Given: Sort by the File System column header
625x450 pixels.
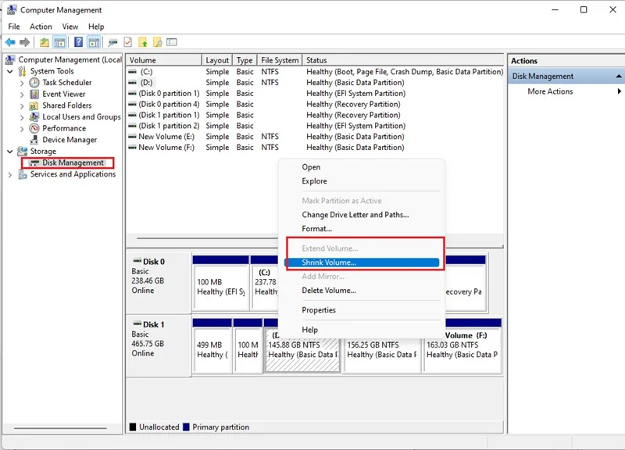Looking at the screenshot, I should [x=280, y=60].
